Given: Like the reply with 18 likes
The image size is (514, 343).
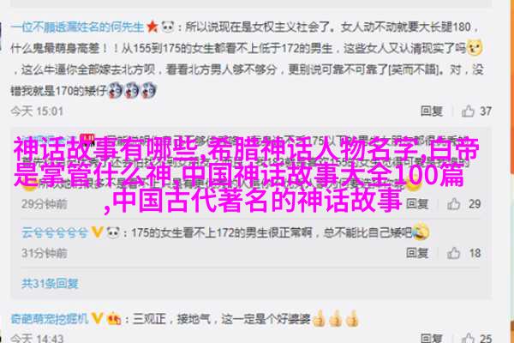Looking at the screenshot, I should click(x=454, y=253).
